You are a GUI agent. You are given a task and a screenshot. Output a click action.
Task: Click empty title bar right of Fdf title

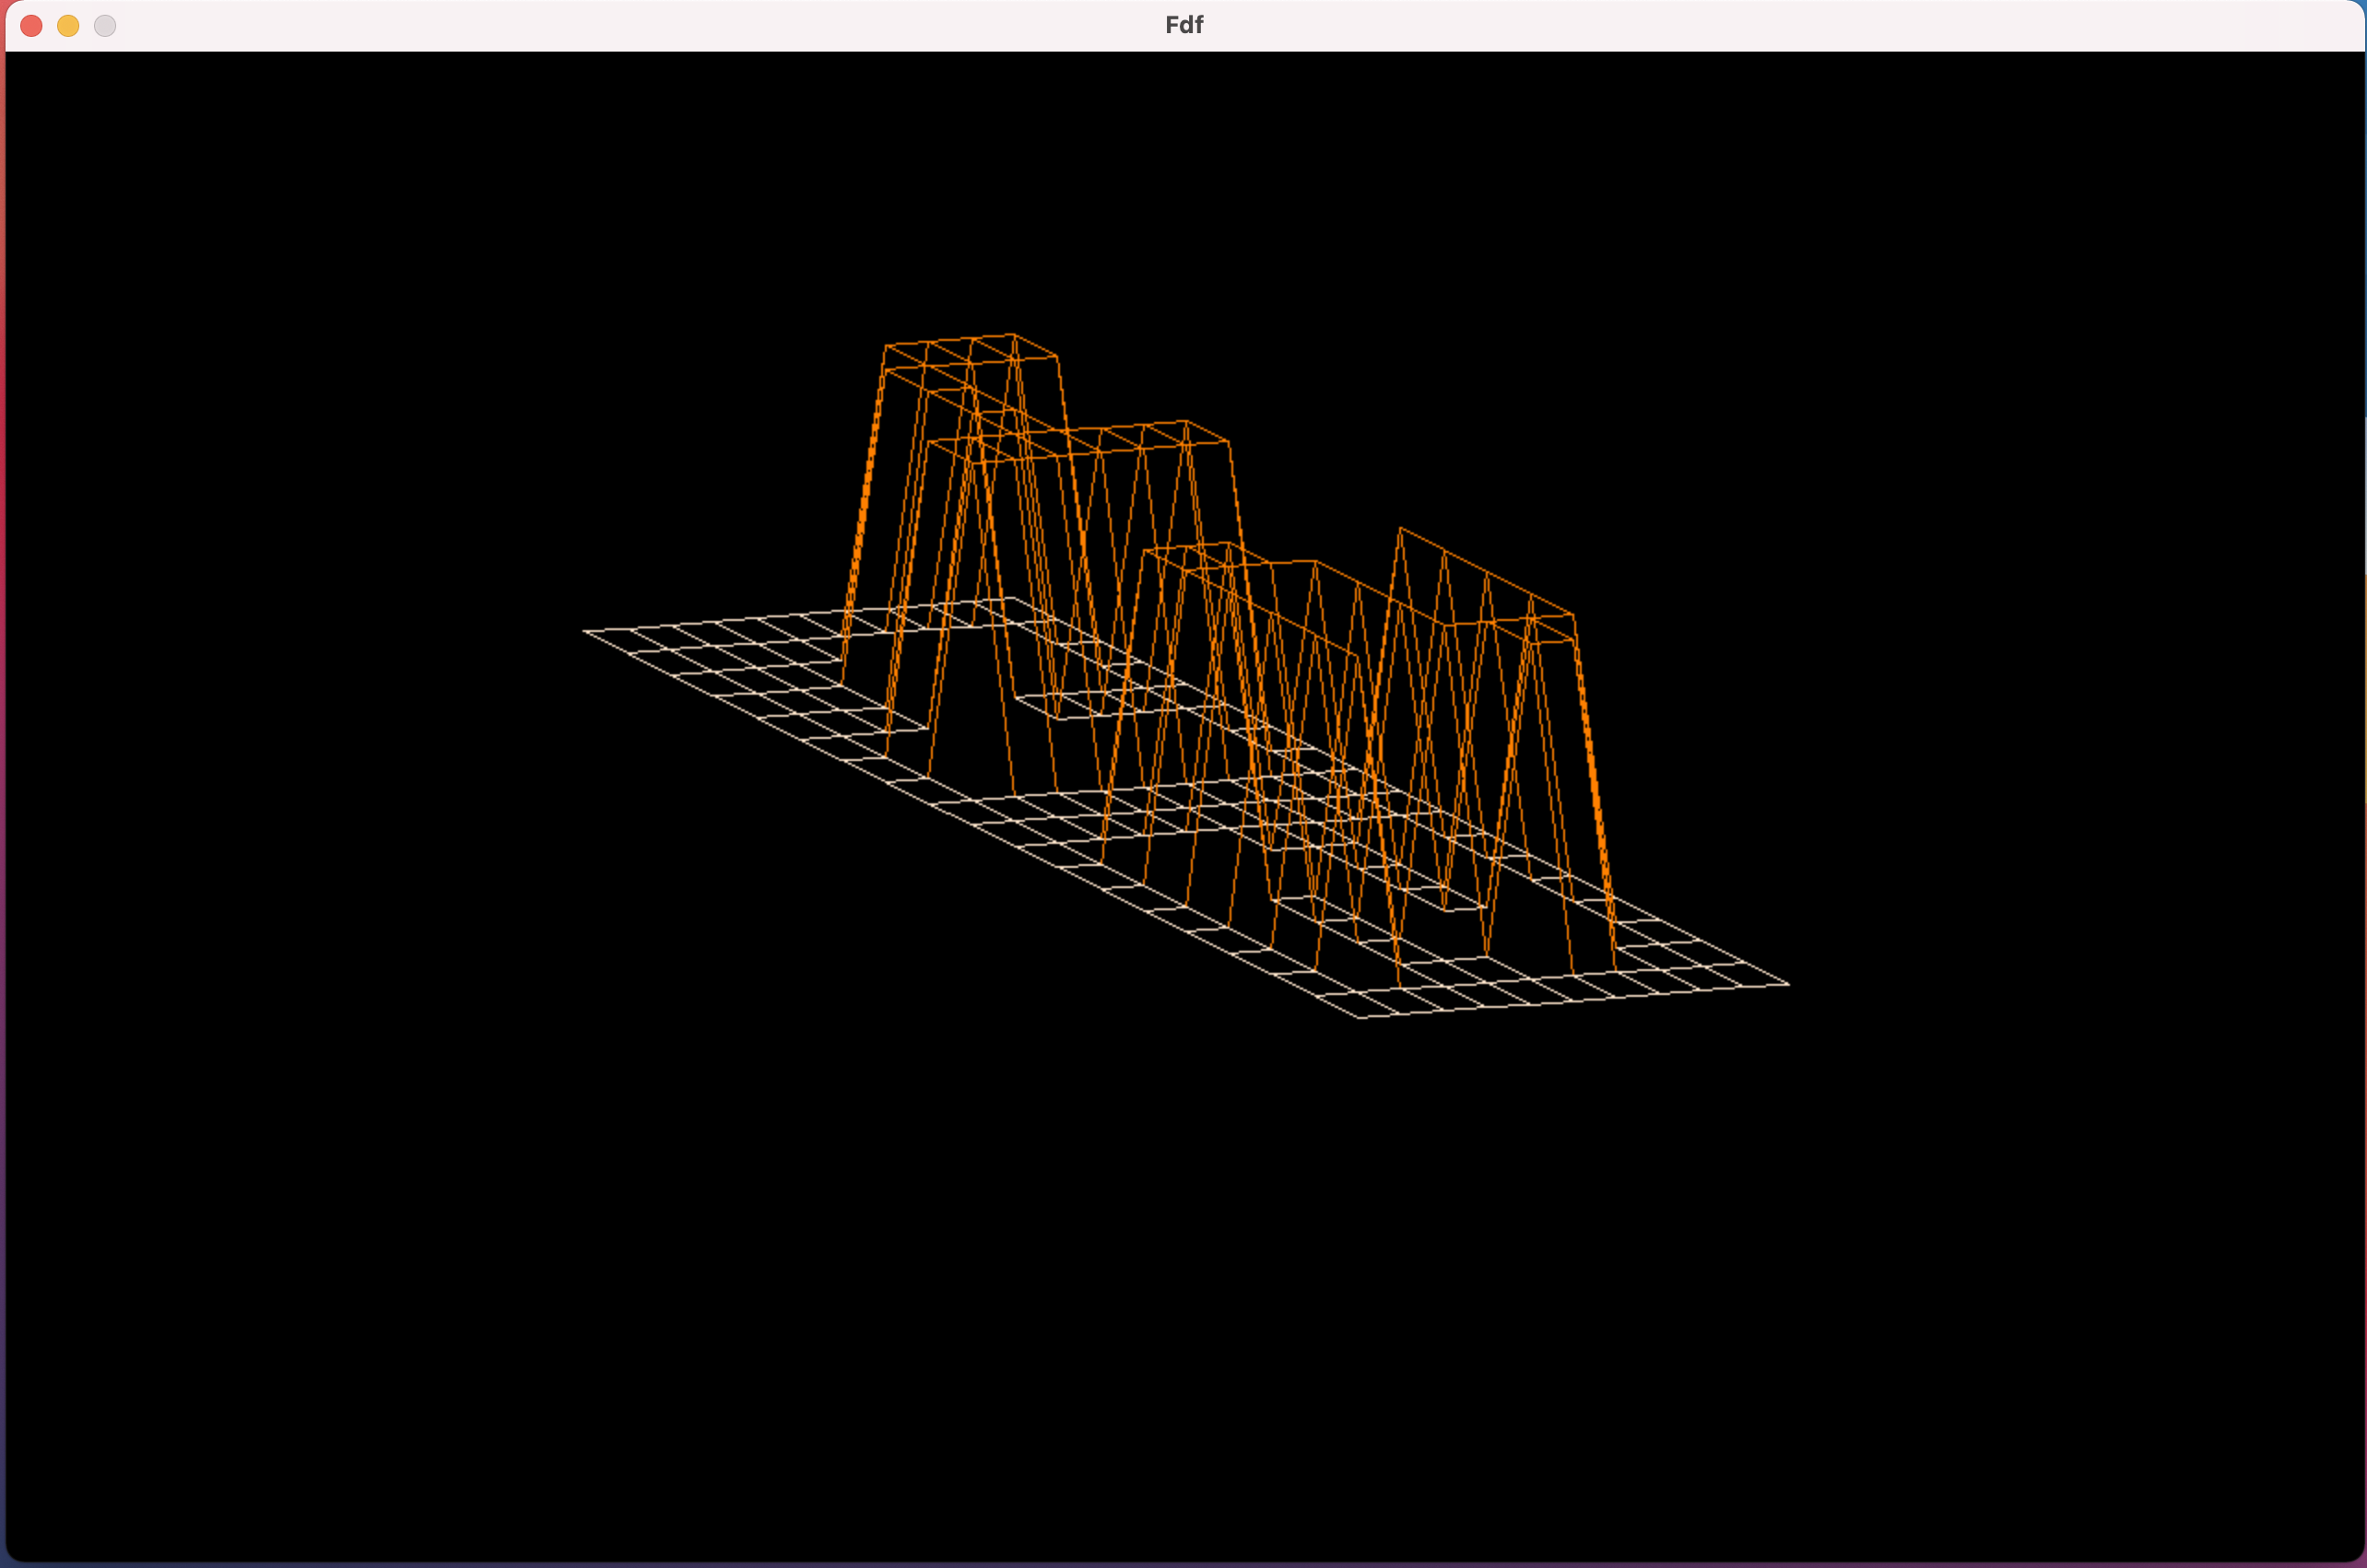tap(1701, 25)
